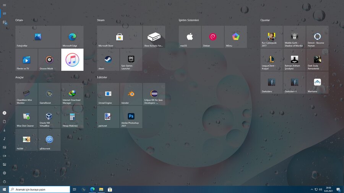Open the Blender tile

[131, 94]
